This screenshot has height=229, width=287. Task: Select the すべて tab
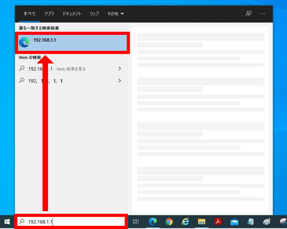point(29,14)
